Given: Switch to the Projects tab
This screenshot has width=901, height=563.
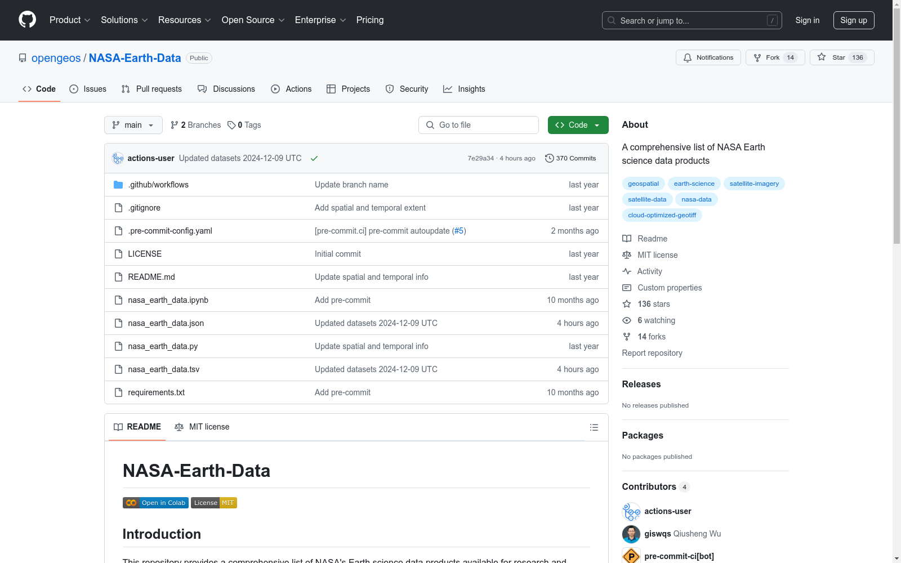Looking at the screenshot, I should coord(349,89).
